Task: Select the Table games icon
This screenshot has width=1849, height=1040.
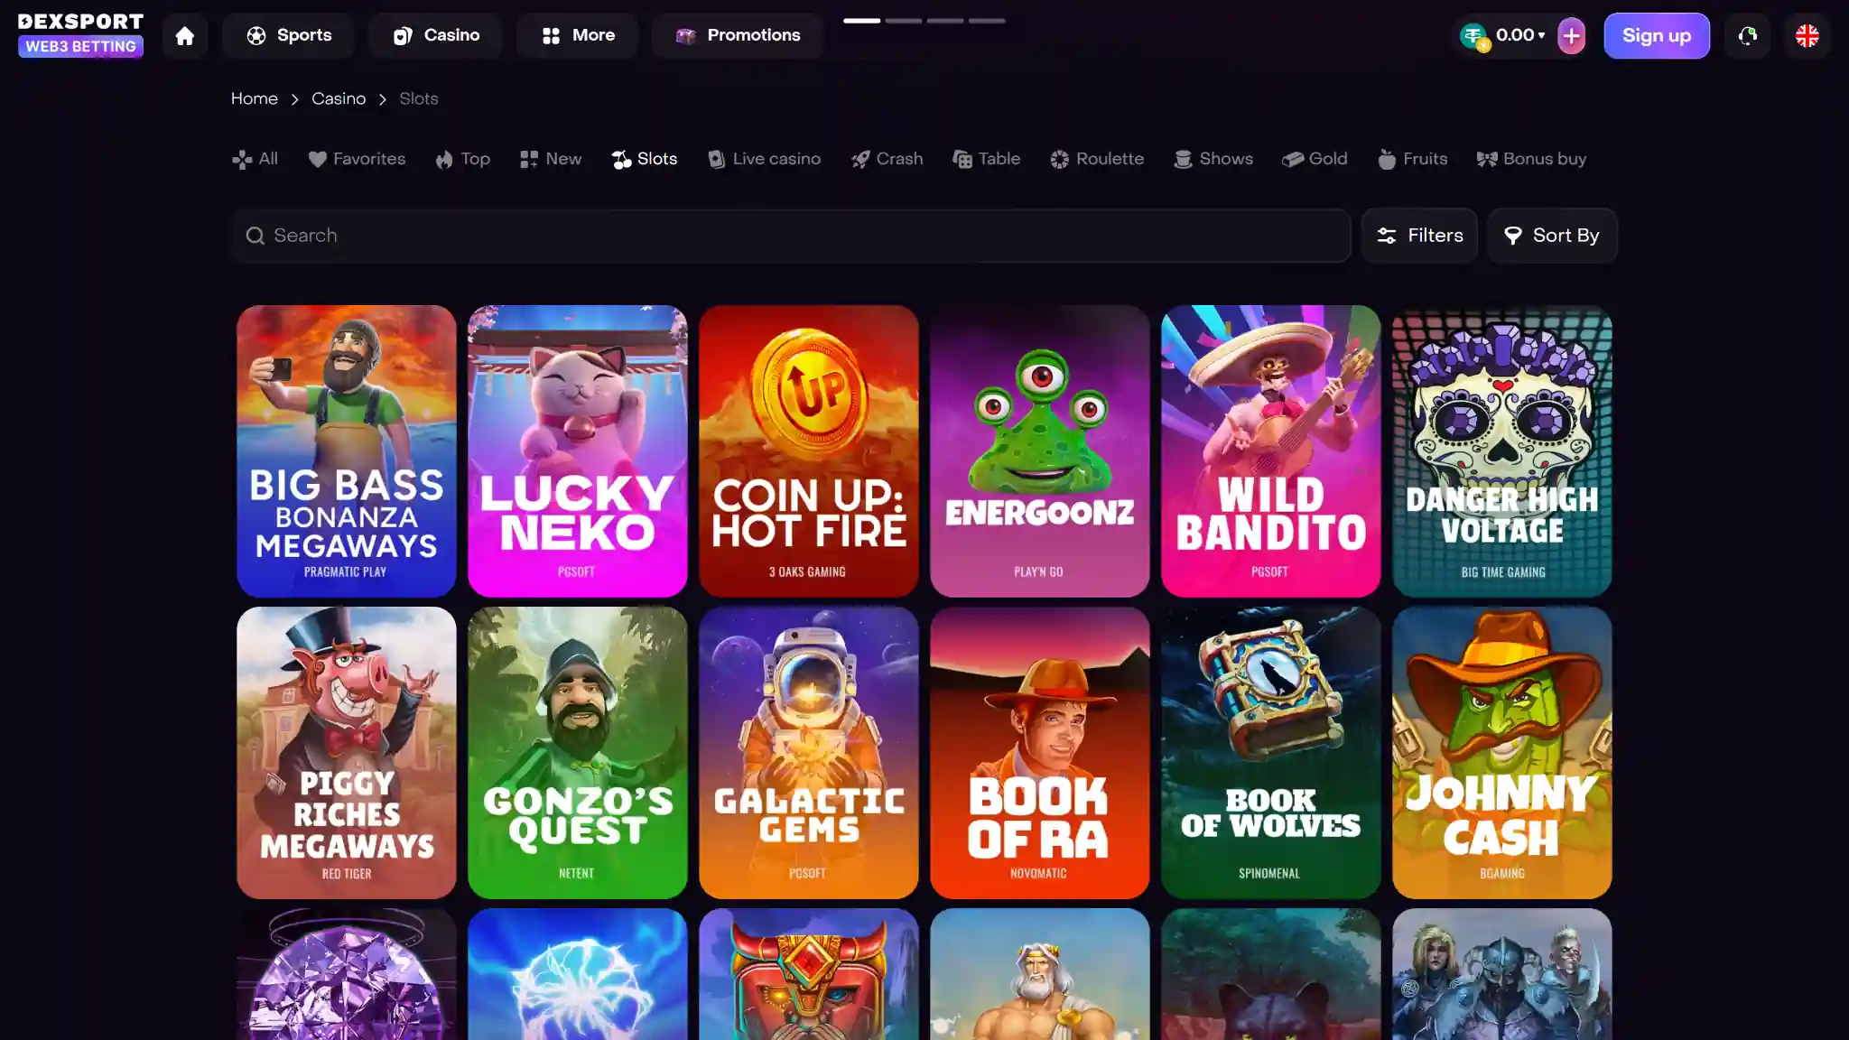Action: (962, 160)
